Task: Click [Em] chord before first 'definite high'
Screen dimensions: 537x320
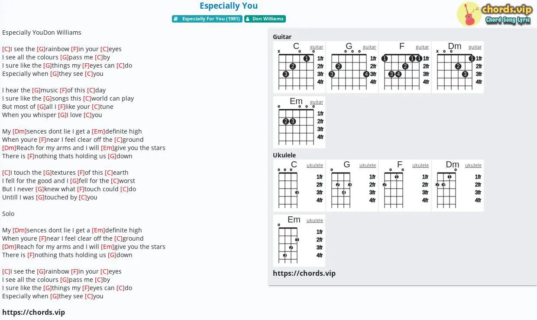Action: point(98,131)
